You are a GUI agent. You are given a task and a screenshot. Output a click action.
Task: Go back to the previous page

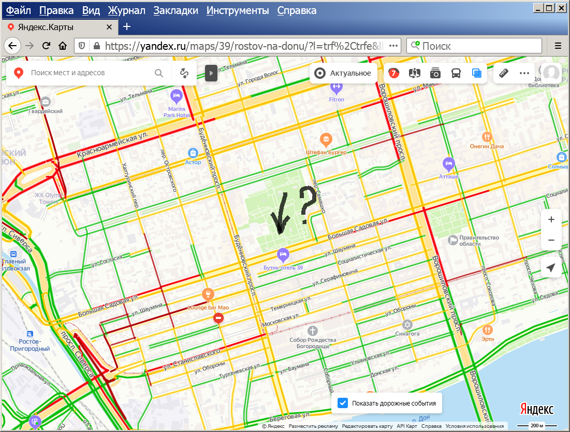(x=12, y=46)
